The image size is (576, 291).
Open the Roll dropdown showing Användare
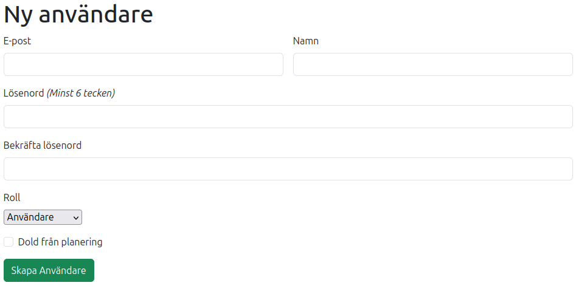(43, 217)
